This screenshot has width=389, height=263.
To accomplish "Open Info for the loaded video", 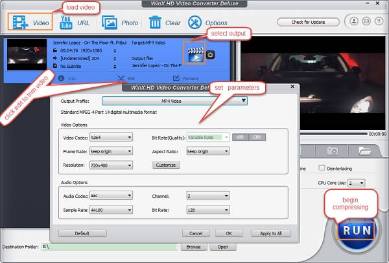I will (x=67, y=78).
